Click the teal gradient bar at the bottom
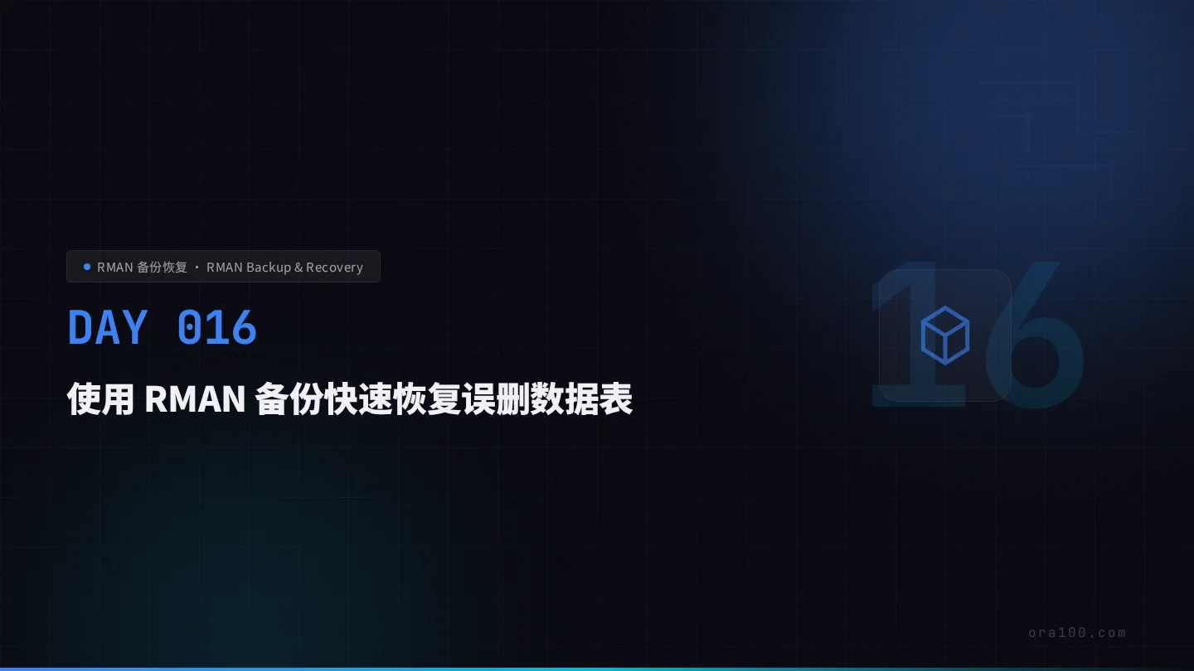Screen dimensions: 1194x671 click(597, 668)
